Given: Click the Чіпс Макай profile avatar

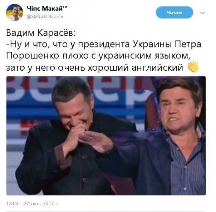Looking at the screenshot, I should [14, 12].
